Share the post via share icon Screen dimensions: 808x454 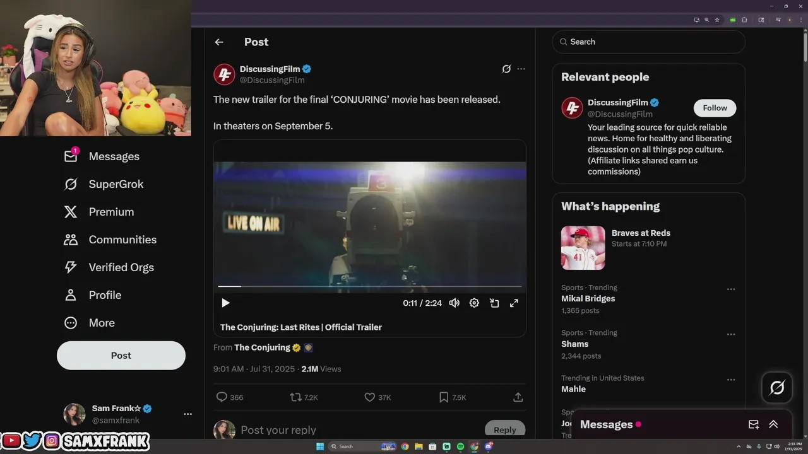pos(518,397)
